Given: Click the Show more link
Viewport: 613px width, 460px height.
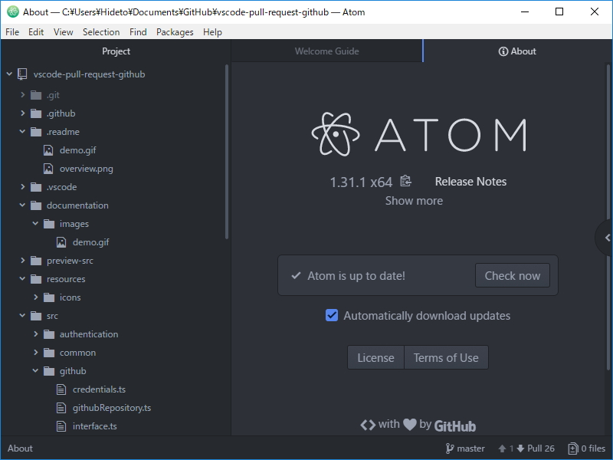Looking at the screenshot, I should [414, 200].
